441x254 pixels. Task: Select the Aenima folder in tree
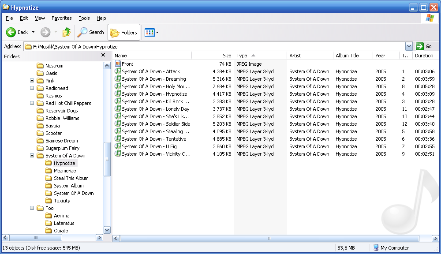pyautogui.click(x=62, y=216)
